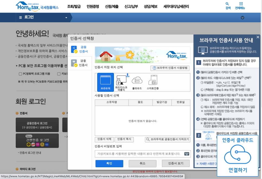Open the 전체메뉴 grid icon
This screenshot has height=179, width=262.
(x=240, y=6)
